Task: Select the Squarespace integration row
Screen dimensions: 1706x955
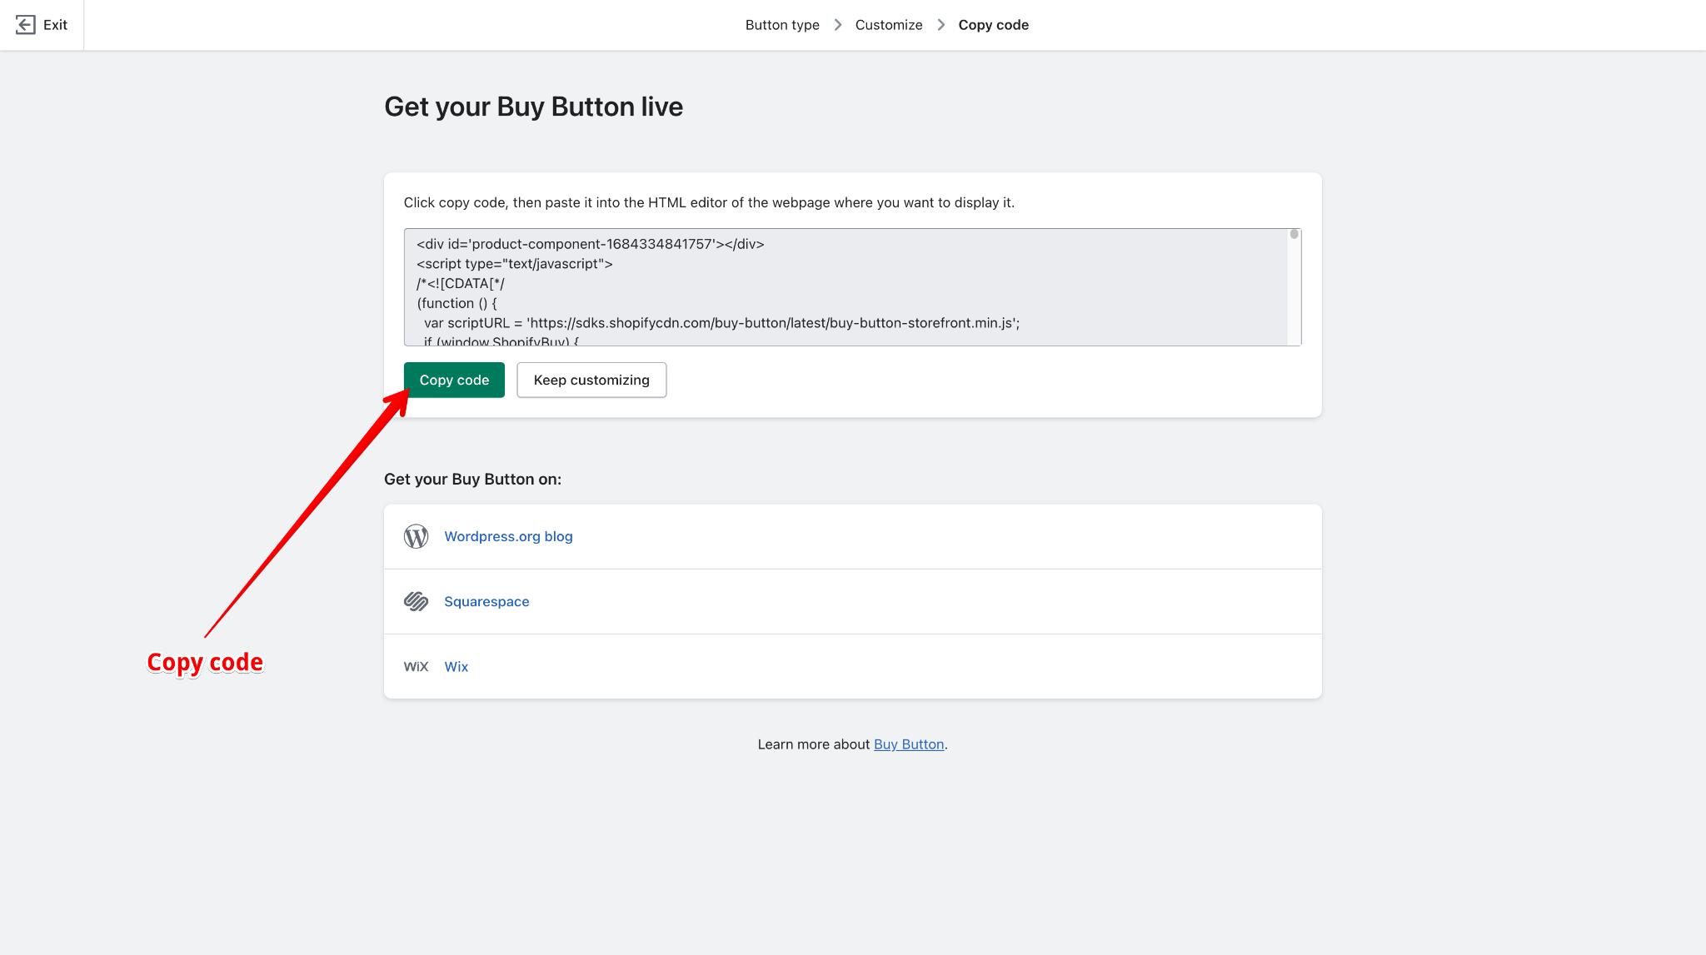Action: click(851, 601)
